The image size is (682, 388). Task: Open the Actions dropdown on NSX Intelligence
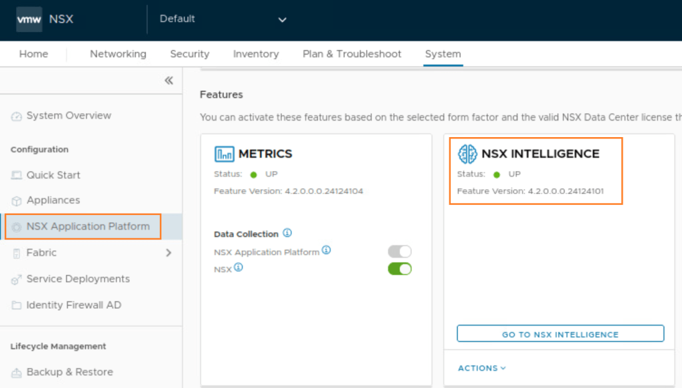[481, 368]
